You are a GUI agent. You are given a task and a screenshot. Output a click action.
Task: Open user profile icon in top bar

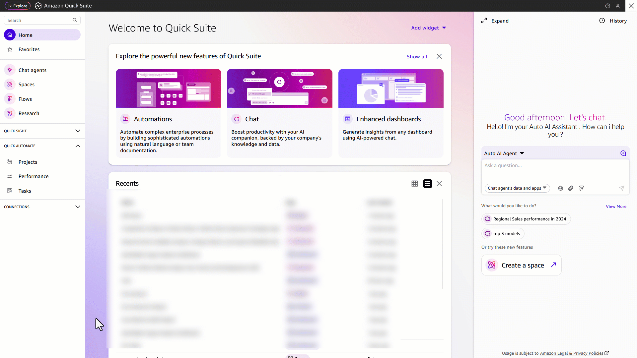[x=617, y=6]
